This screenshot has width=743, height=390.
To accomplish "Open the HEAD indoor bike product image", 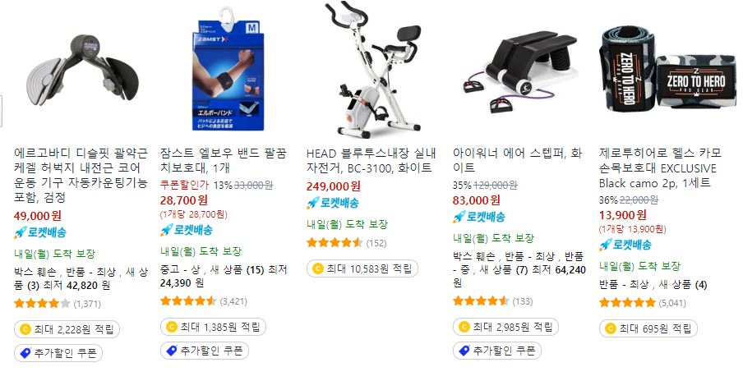I will [373, 69].
